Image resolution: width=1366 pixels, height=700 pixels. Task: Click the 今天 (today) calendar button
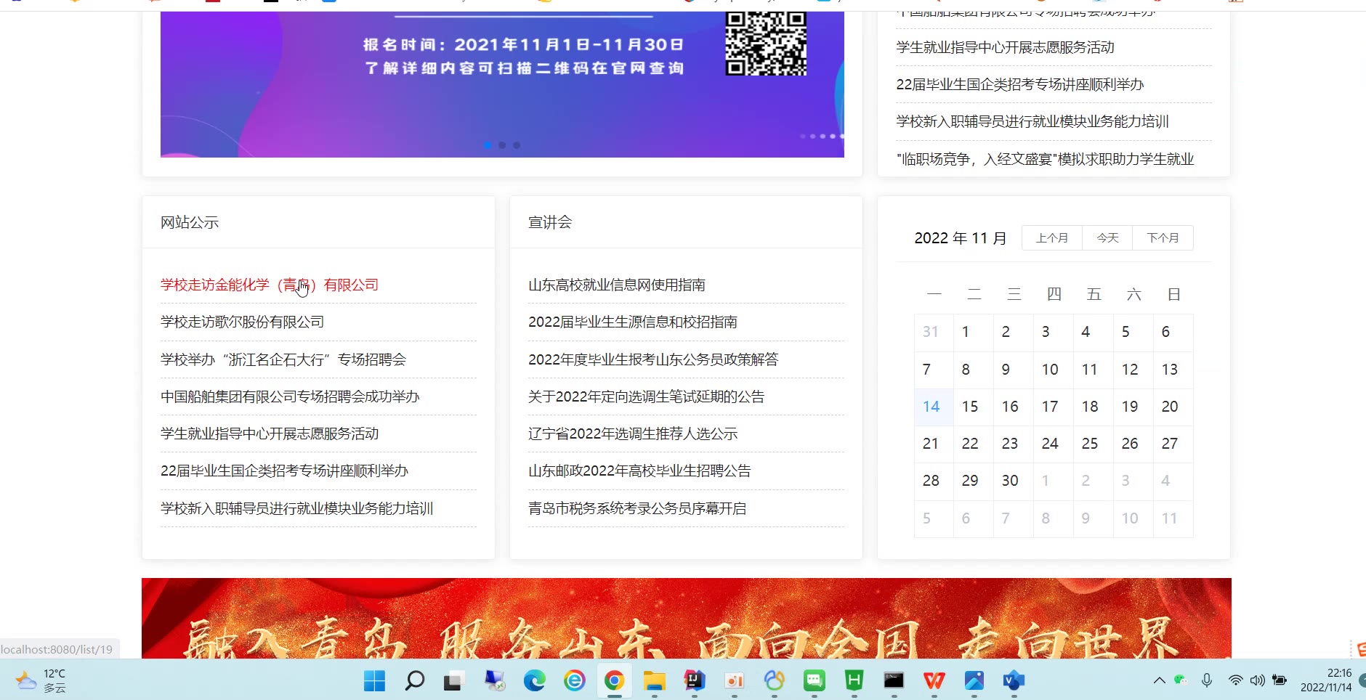(1107, 238)
